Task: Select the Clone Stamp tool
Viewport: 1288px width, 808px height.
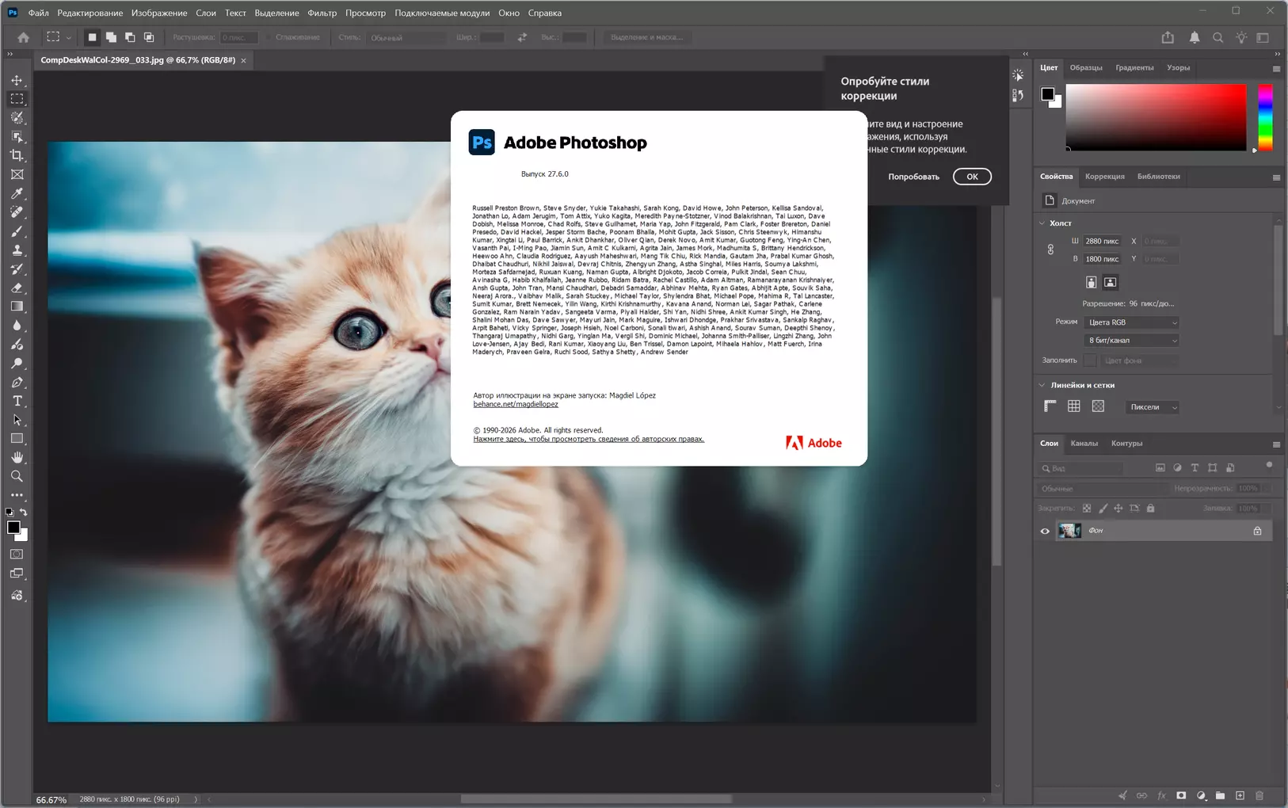Action: pos(17,250)
